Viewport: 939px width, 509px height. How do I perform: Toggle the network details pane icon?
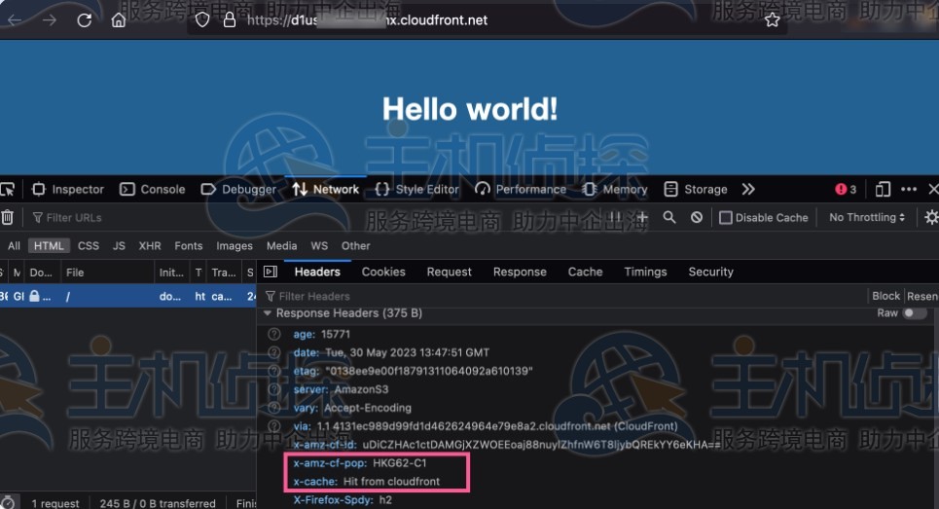coord(271,272)
